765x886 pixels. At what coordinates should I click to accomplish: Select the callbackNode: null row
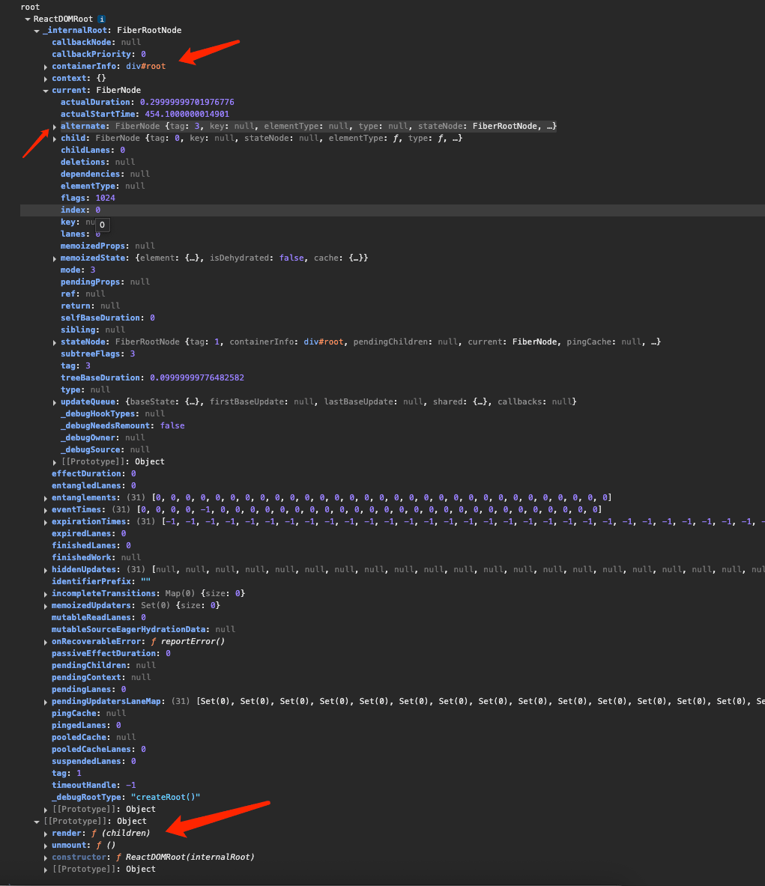click(x=96, y=43)
